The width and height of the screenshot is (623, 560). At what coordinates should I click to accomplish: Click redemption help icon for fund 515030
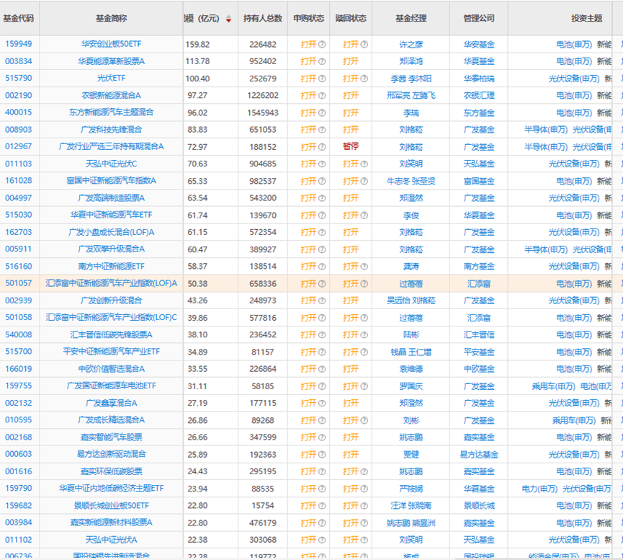click(364, 215)
